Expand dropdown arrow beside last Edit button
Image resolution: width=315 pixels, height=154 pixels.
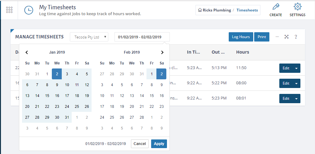[296, 99]
